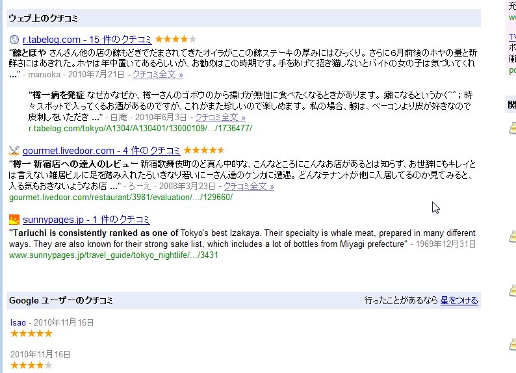Screen dimensions: 516x373
Task: Click the globe icon beside r.tabelog.com
Action: point(14,40)
